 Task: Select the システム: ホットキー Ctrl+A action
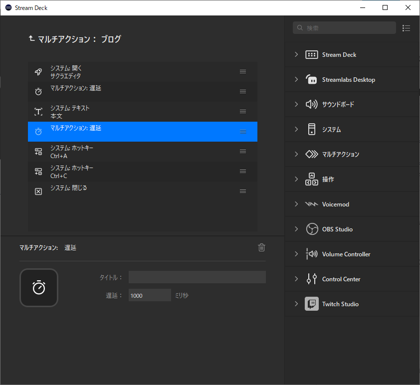[143, 152]
